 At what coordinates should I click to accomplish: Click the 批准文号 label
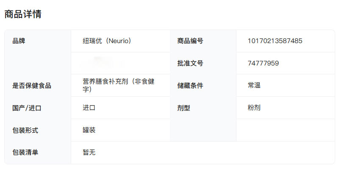click(190, 63)
